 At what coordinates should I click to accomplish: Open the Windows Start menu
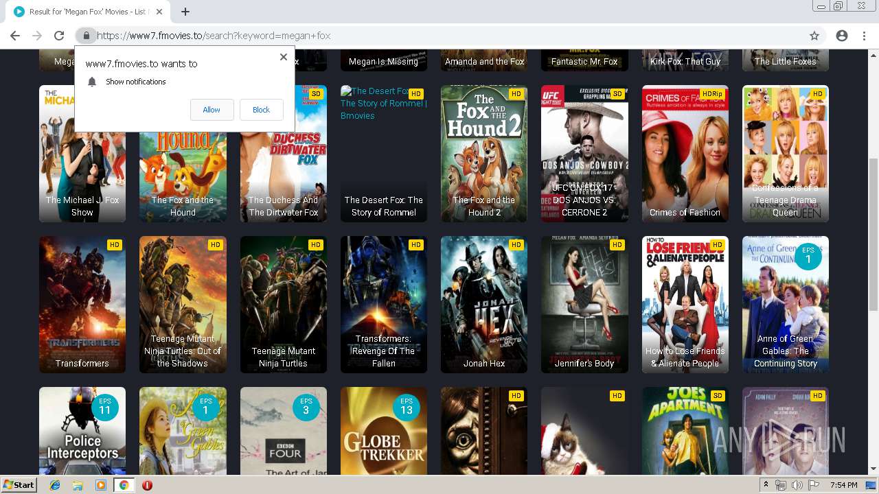pyautogui.click(x=19, y=485)
